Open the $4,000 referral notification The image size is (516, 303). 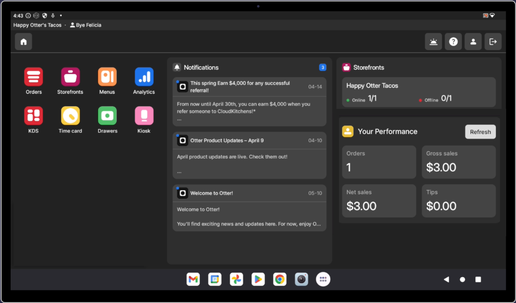249,102
